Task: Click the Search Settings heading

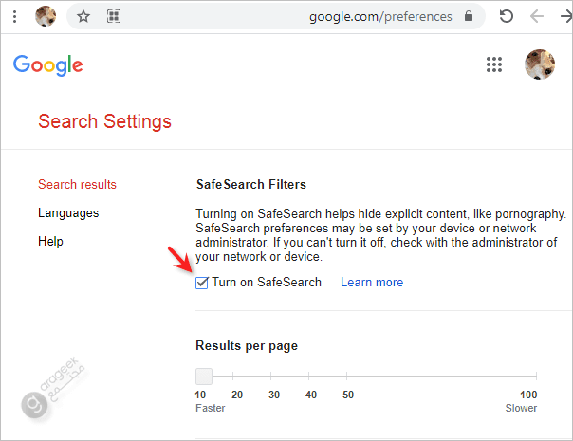Action: pos(104,121)
